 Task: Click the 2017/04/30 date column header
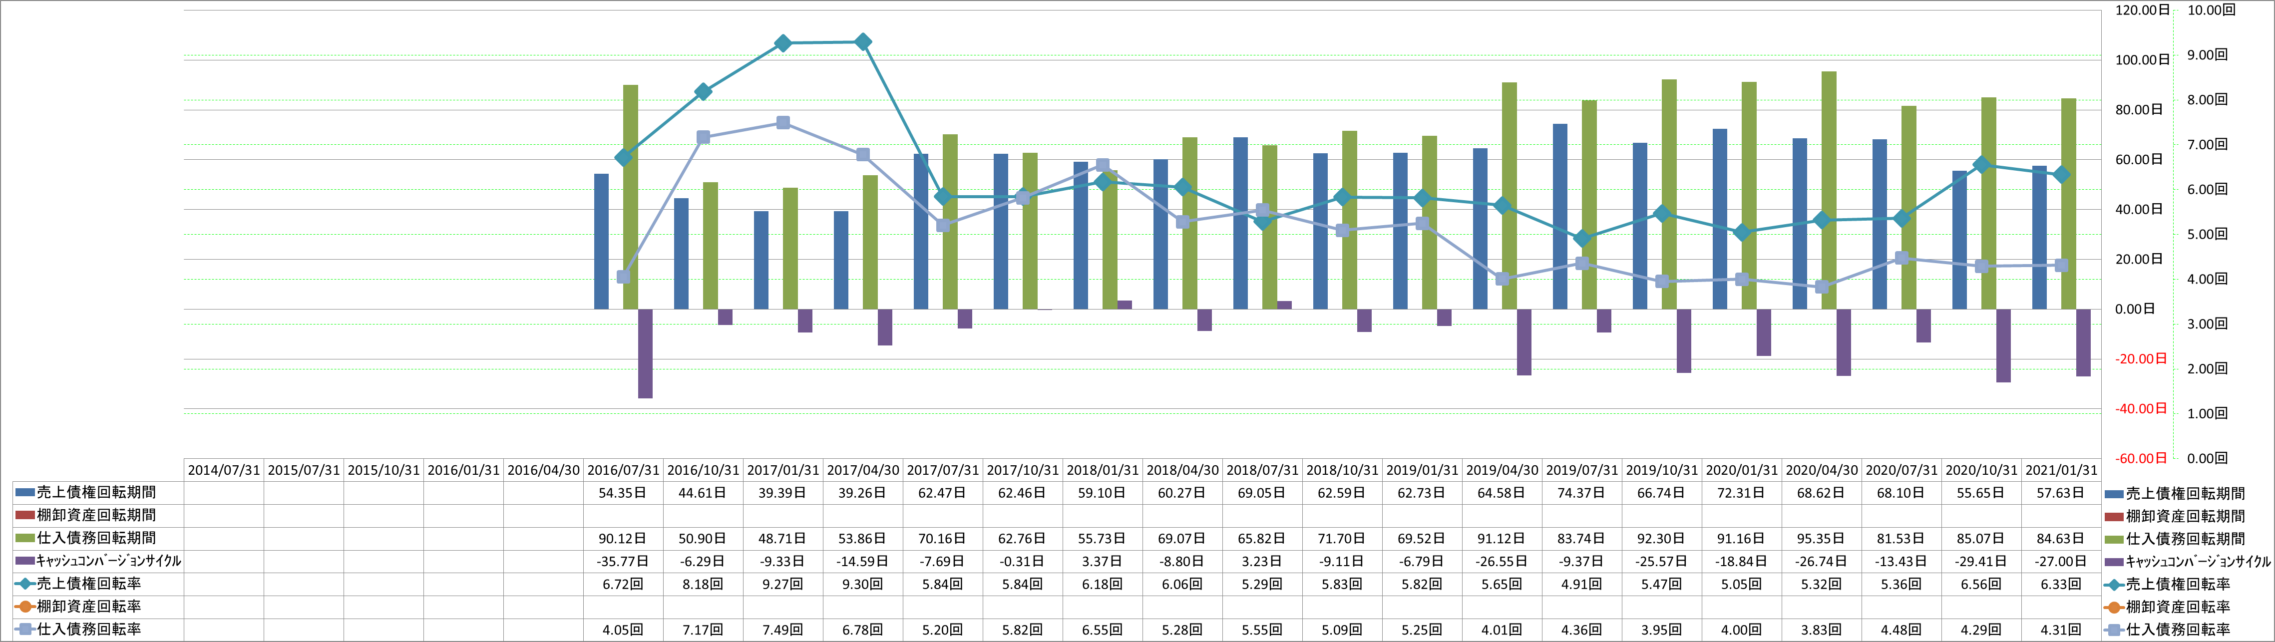(863, 471)
